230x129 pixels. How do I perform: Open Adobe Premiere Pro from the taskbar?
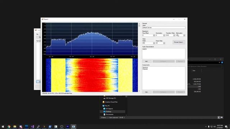(x=68, y=126)
